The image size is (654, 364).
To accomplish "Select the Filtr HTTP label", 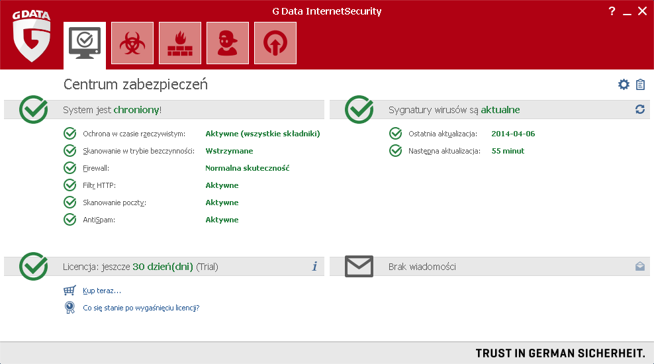I will point(99,185).
